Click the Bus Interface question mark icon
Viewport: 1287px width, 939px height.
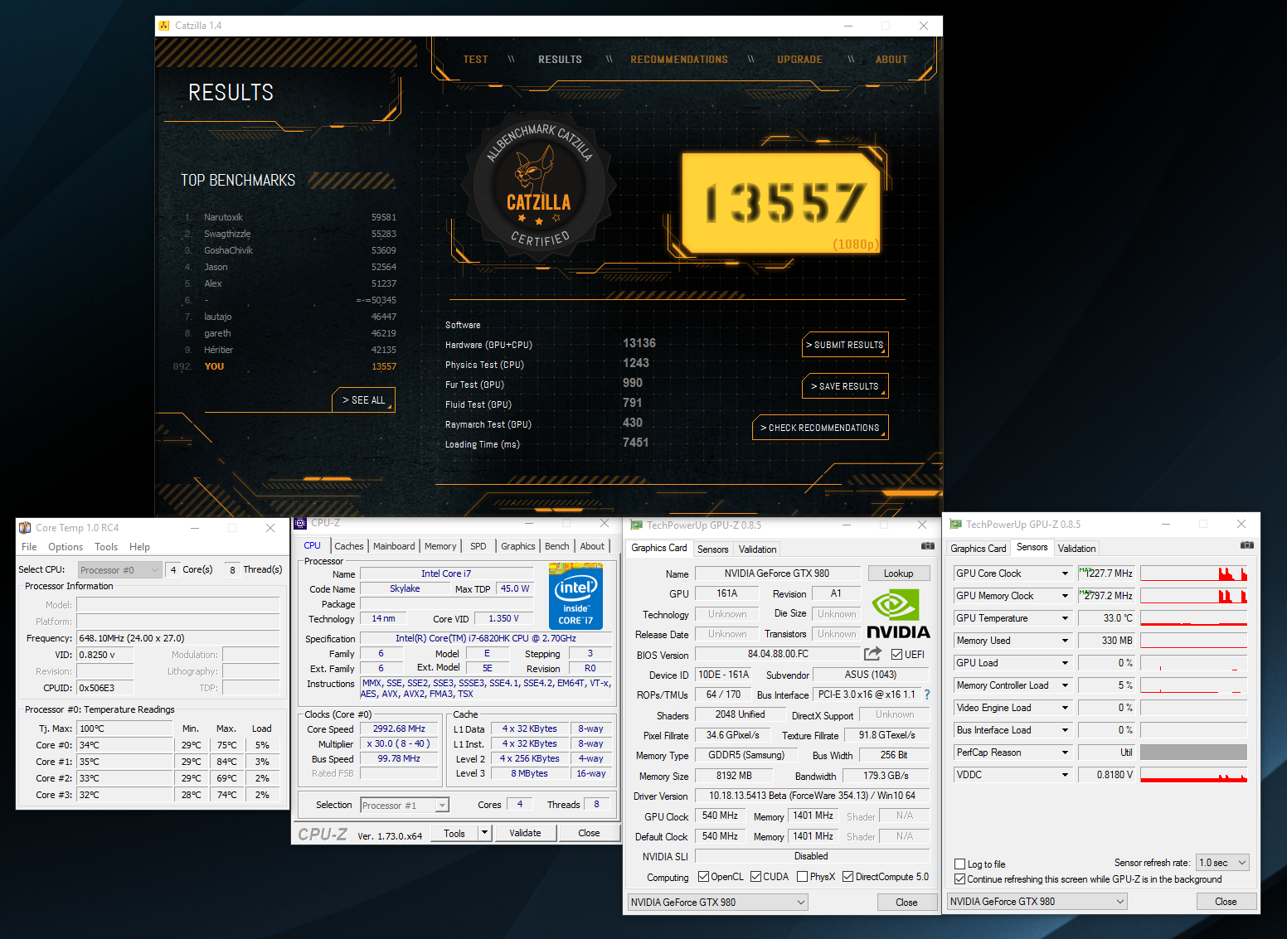tap(927, 695)
